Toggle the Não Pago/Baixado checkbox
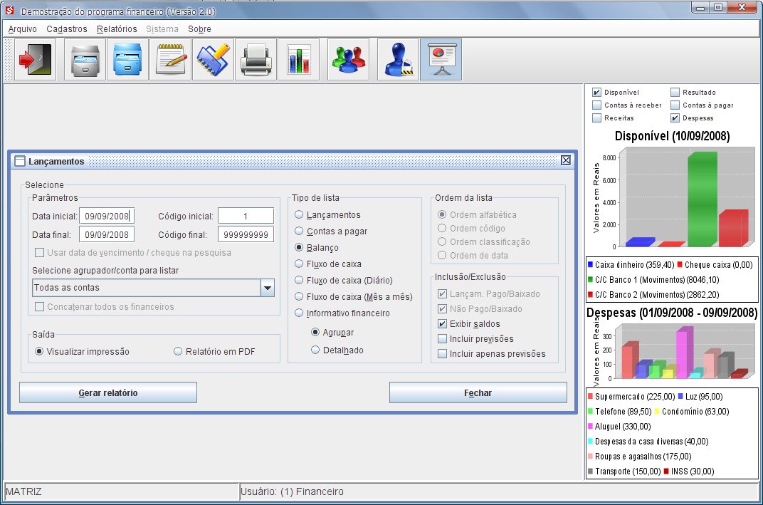763x505 pixels. (442, 308)
